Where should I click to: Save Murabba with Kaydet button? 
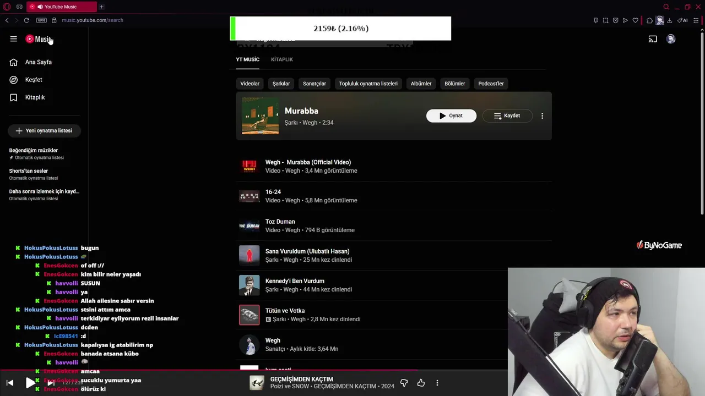click(507, 116)
